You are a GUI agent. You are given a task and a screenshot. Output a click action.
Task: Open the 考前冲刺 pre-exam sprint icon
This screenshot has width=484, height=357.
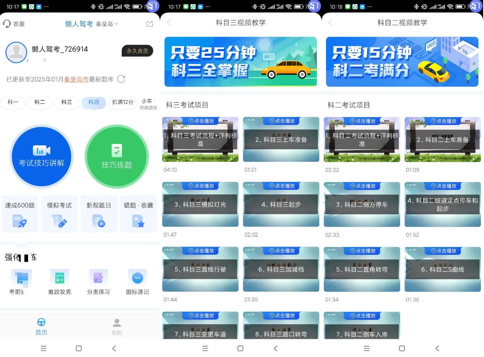coord(21,278)
